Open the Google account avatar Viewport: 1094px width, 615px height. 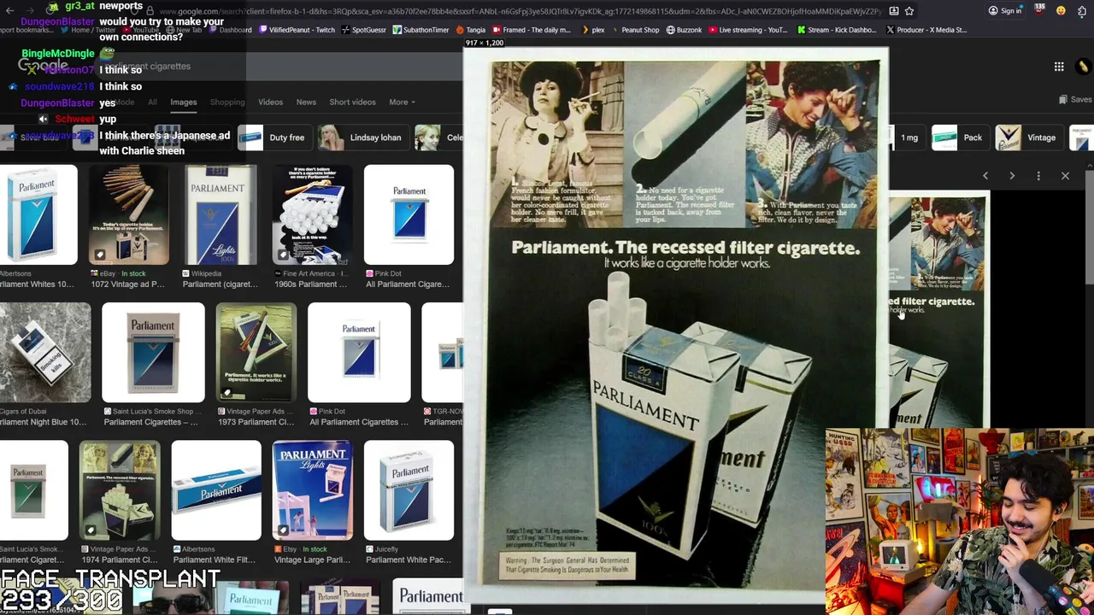pos(1084,67)
